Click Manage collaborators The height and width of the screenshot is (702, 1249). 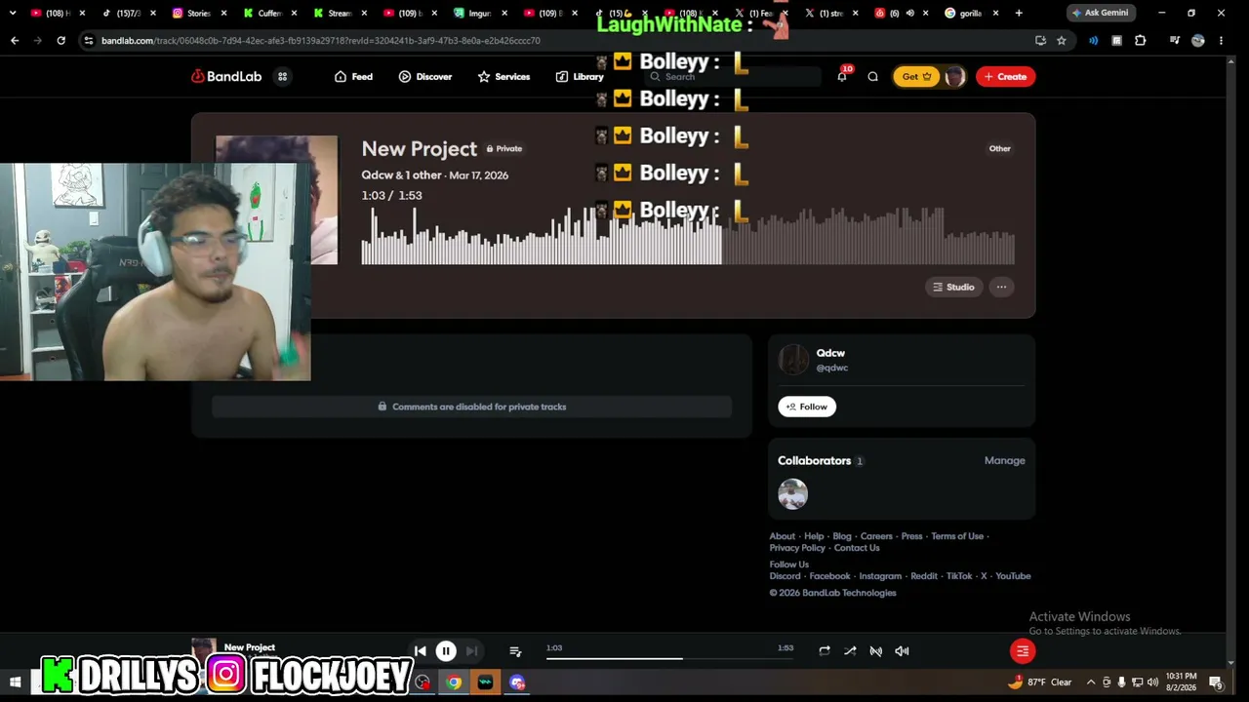click(1004, 460)
